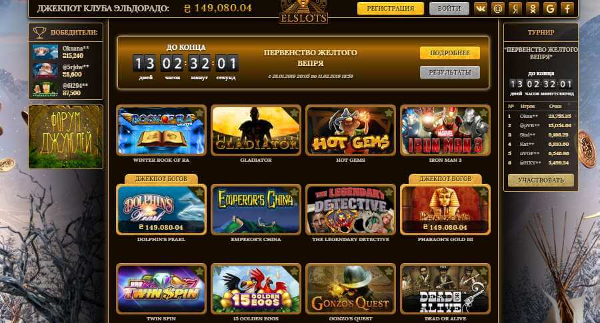Click Участвовать in tournament panel
The width and height of the screenshot is (600, 323).
coord(541,180)
